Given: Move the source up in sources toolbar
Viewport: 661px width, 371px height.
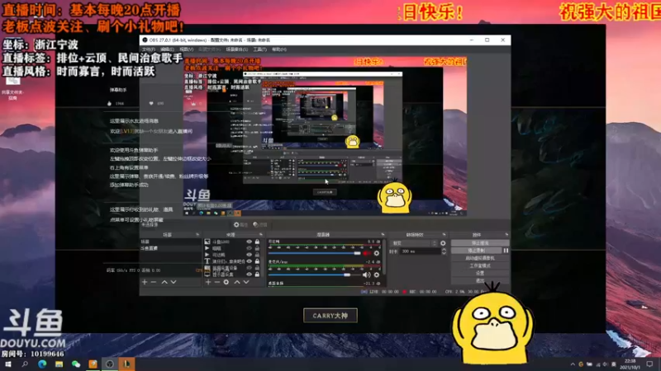Looking at the screenshot, I should click(x=237, y=282).
